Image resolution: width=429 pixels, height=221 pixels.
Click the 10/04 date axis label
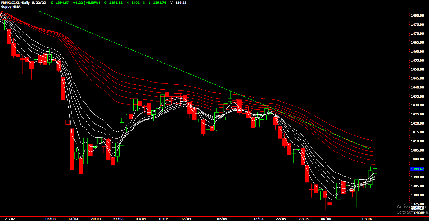[x=164, y=219]
